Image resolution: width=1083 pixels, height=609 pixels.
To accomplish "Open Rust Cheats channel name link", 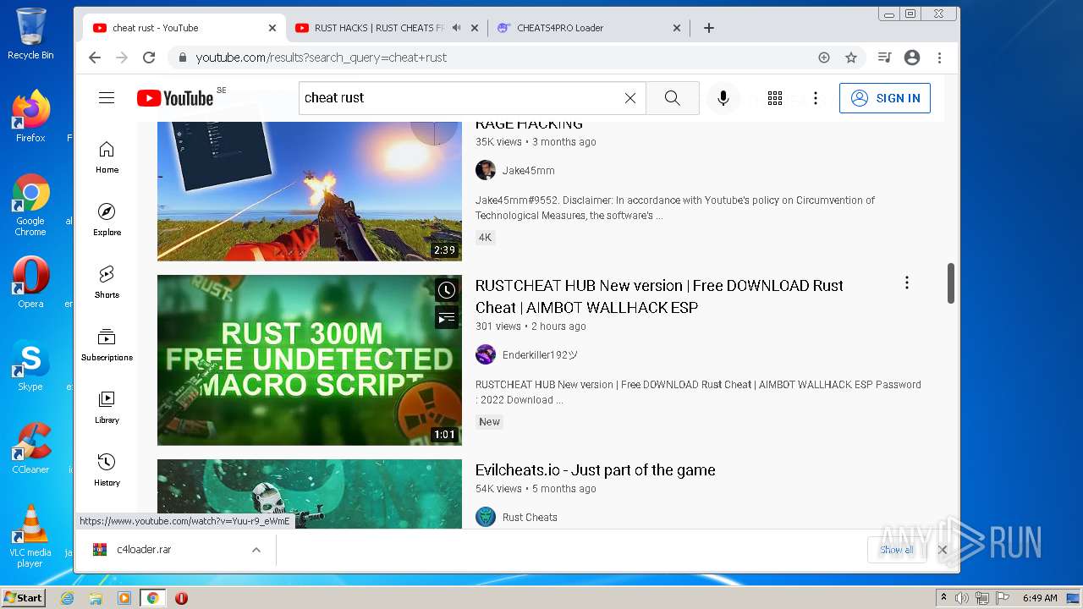I will point(530,517).
